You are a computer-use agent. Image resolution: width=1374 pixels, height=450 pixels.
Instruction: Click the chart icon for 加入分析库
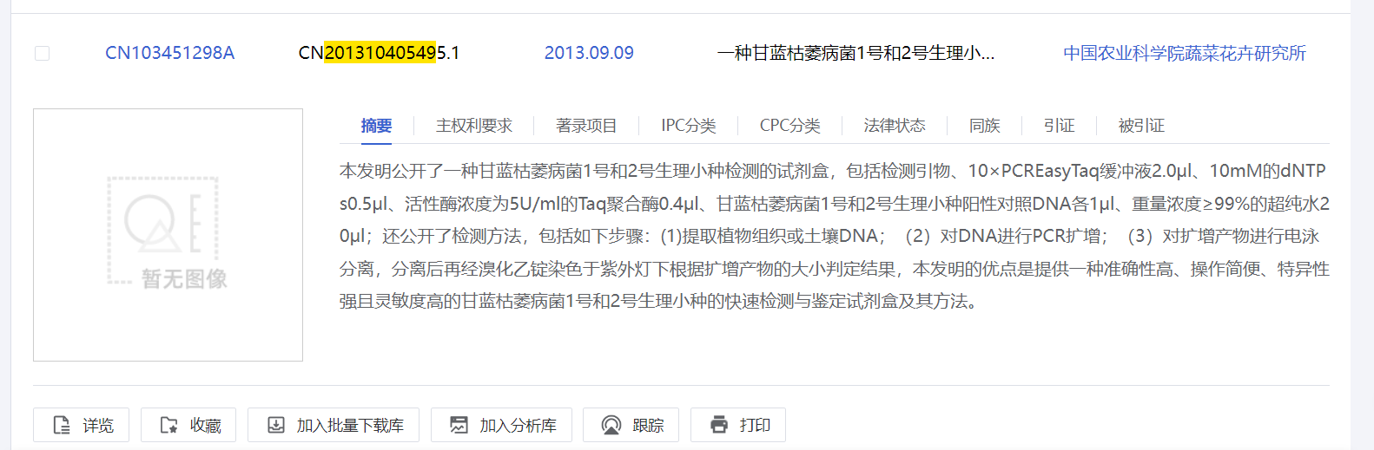pyautogui.click(x=459, y=425)
